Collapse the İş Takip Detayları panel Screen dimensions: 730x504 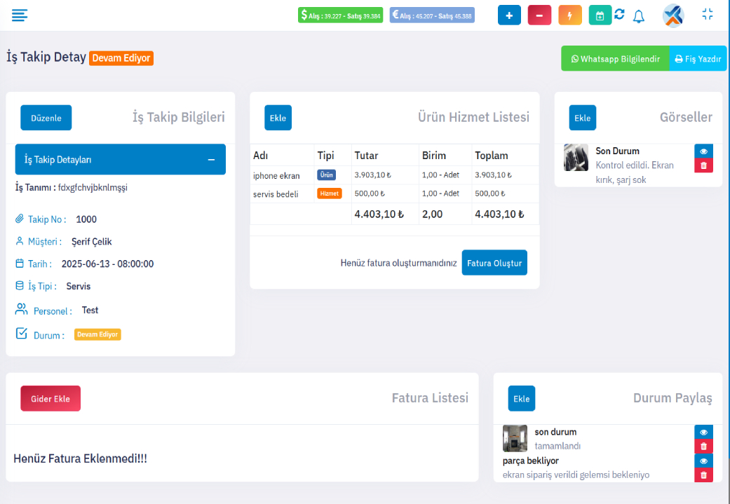211,160
